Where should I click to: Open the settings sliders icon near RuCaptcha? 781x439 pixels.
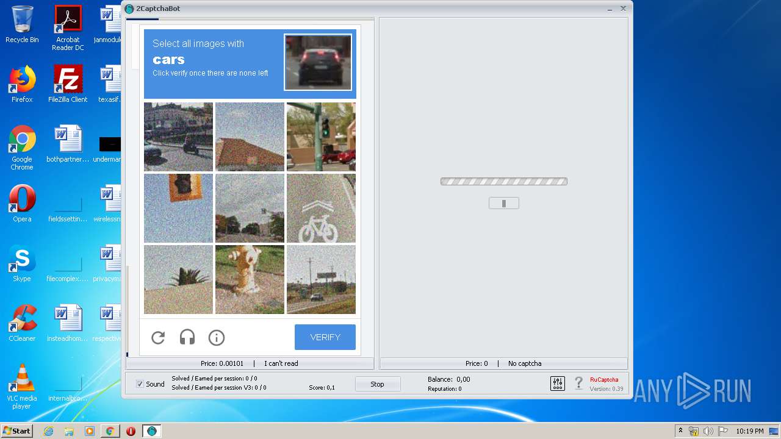pyautogui.click(x=558, y=384)
